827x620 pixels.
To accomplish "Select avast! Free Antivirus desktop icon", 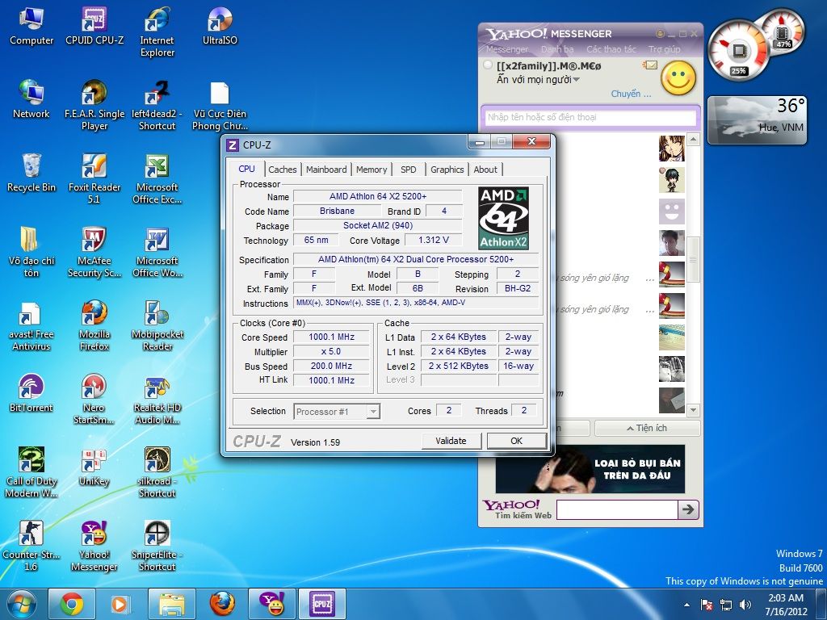I will click(30, 325).
